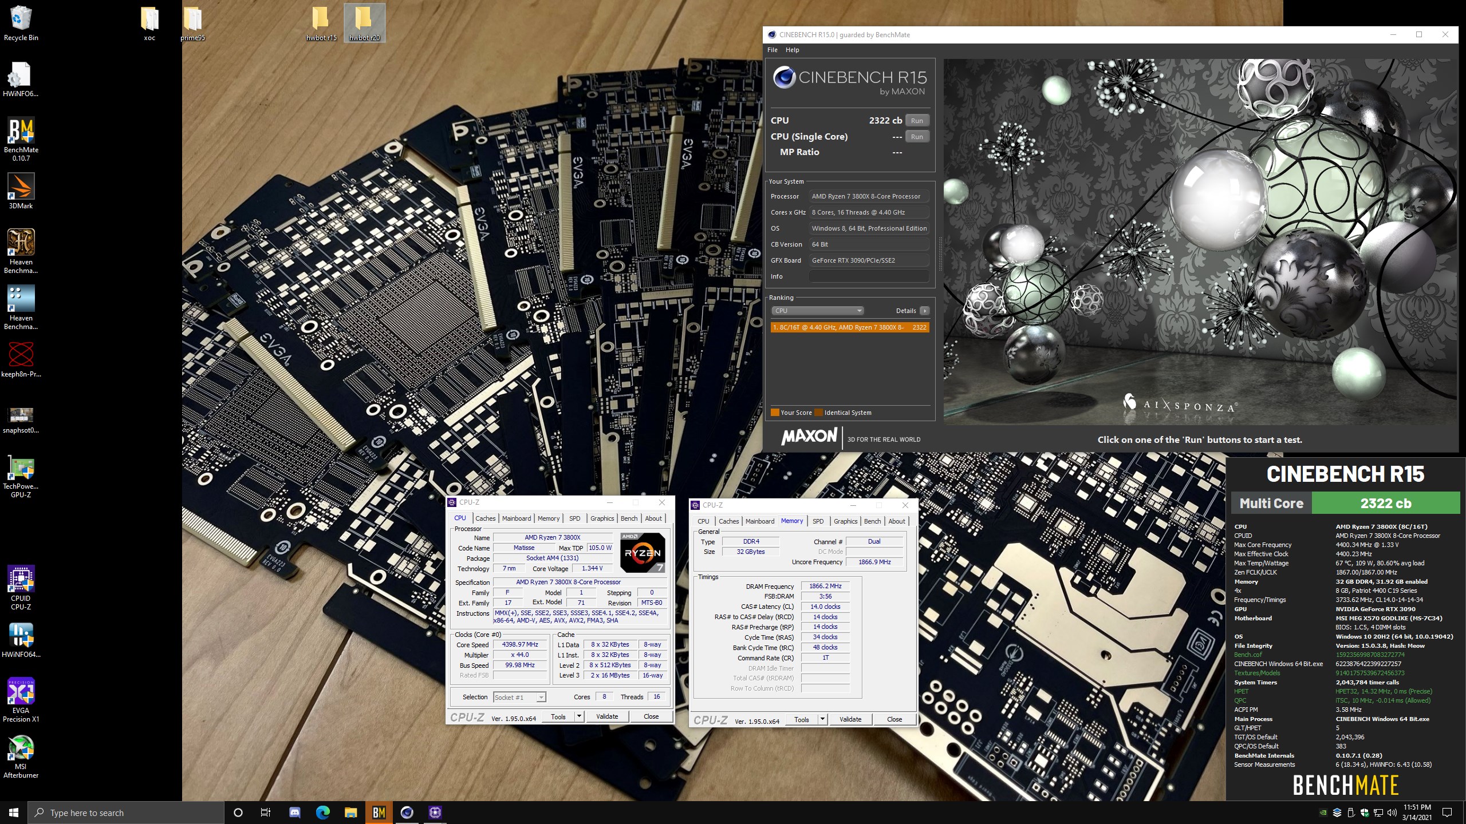Open the HWiNFO64 shortcut icon
Image resolution: width=1466 pixels, height=824 pixels.
point(21,640)
